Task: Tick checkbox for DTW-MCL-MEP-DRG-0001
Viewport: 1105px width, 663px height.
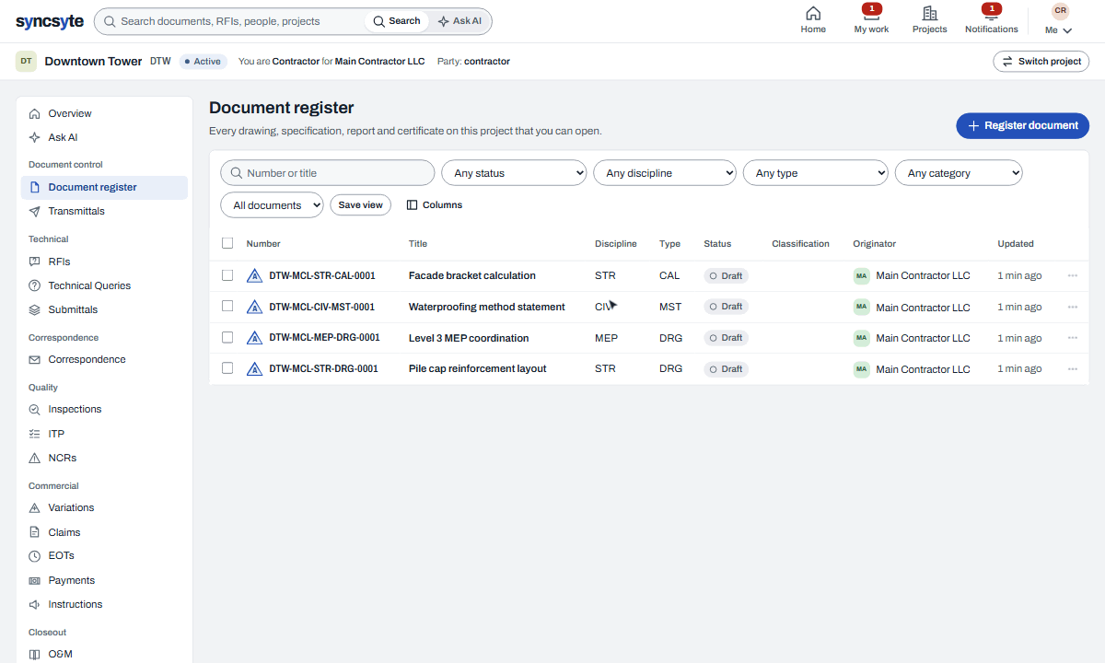Action: 227,338
